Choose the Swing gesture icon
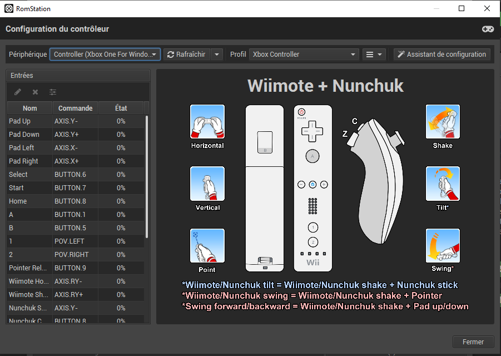This screenshot has width=501, height=356. (x=443, y=246)
